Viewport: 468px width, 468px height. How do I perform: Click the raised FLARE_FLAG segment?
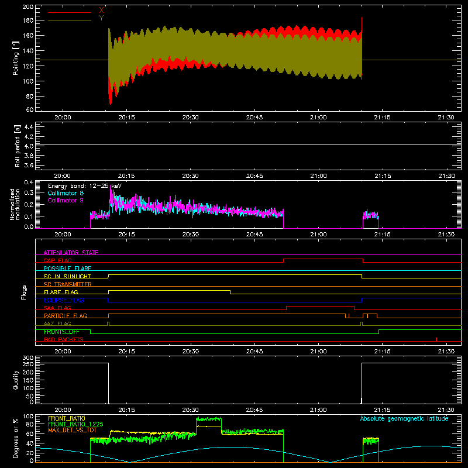coord(169,290)
